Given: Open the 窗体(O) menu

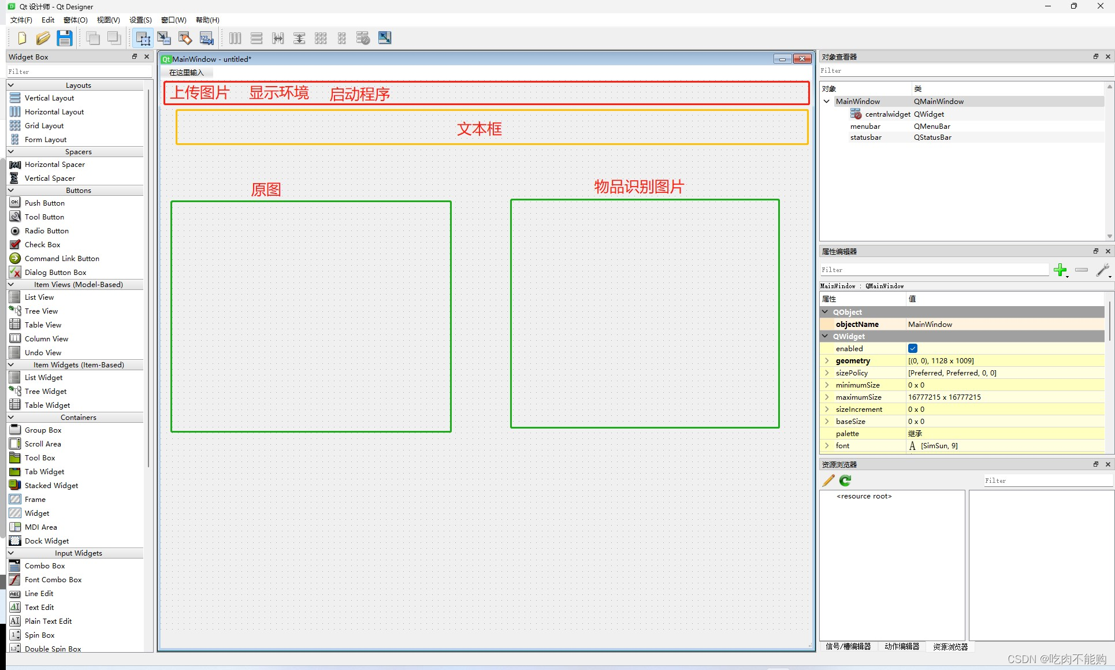Looking at the screenshot, I should [x=76, y=20].
